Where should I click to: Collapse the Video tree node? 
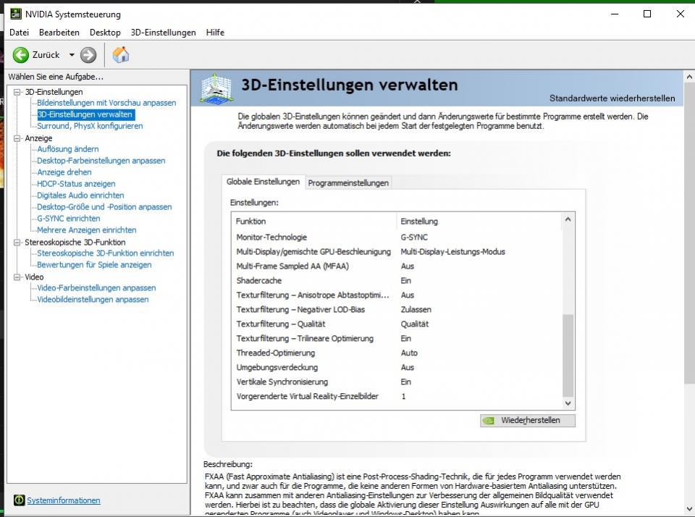17,277
